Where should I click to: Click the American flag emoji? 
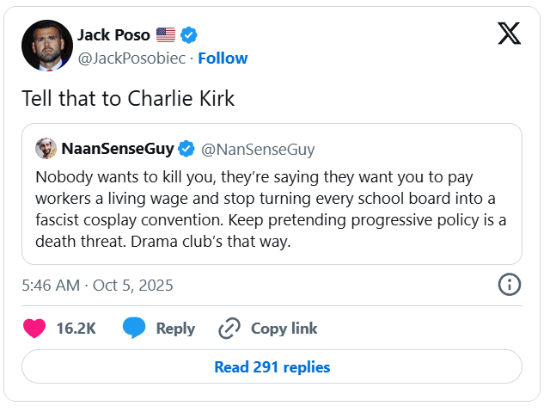tap(166, 35)
